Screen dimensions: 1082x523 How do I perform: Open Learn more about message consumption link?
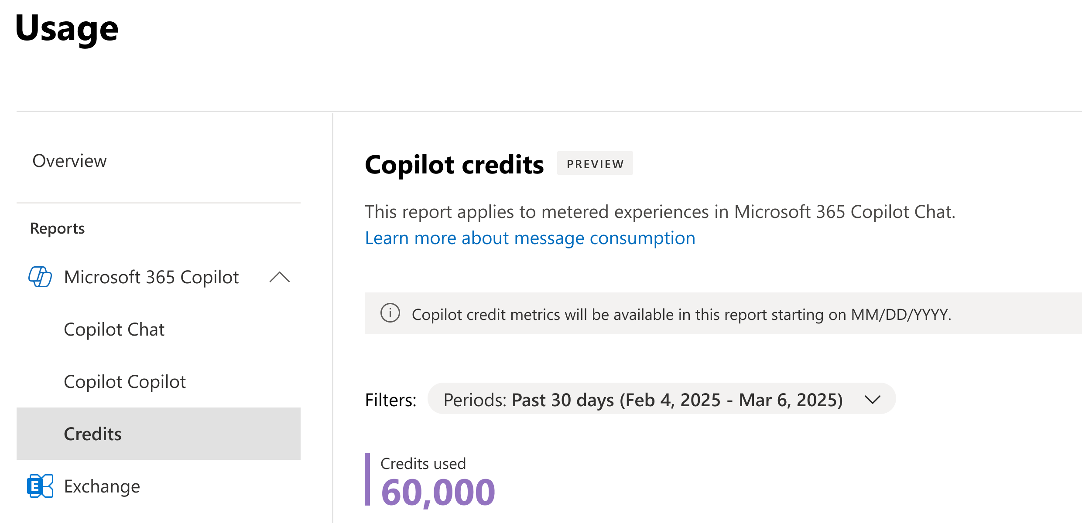(x=530, y=238)
